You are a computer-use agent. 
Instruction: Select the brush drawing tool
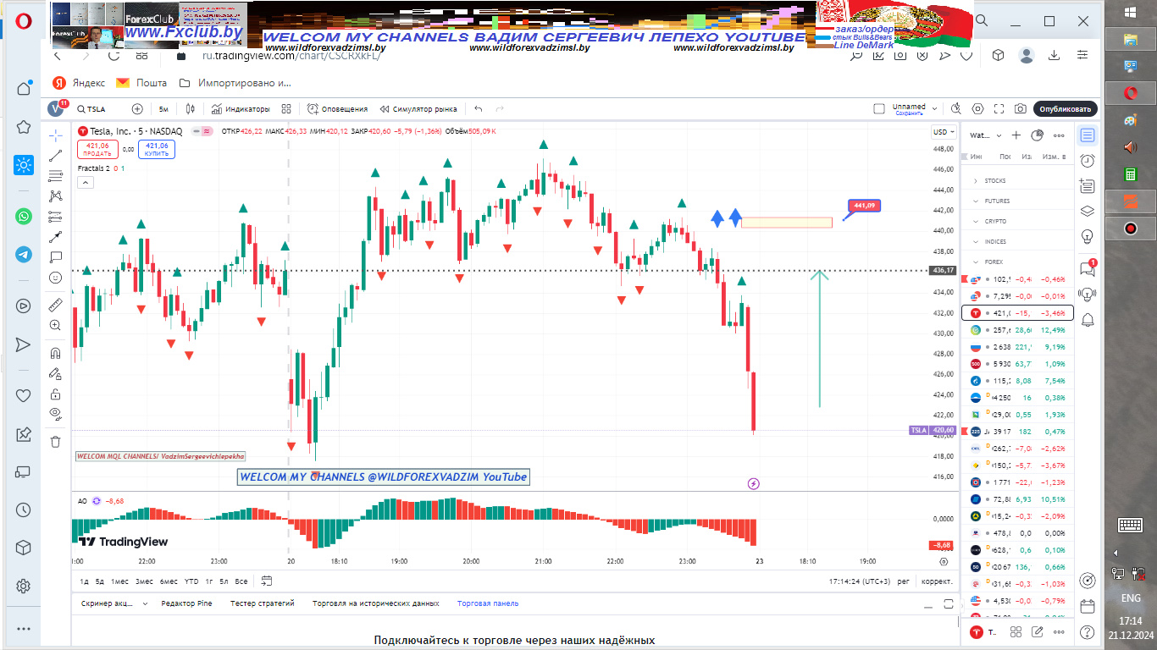[55, 237]
